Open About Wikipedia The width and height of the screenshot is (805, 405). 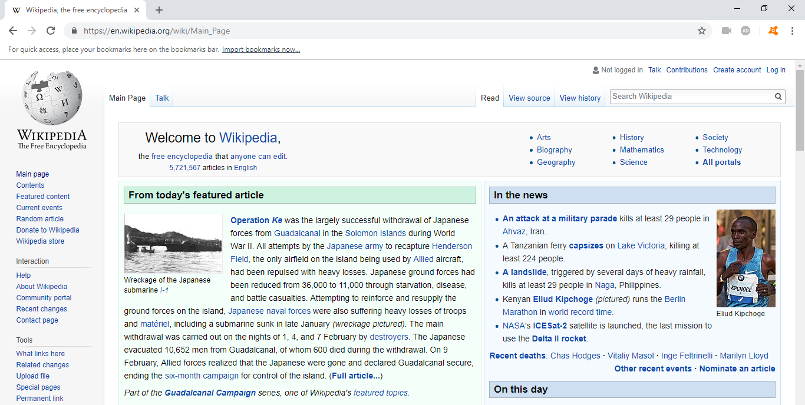pyautogui.click(x=42, y=287)
